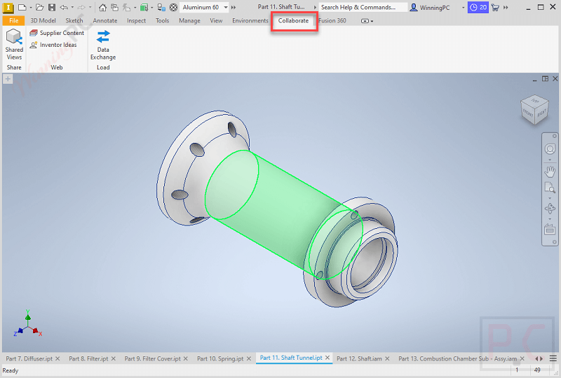
Task: Click the viewport tile windows icon
Action: pos(546,78)
